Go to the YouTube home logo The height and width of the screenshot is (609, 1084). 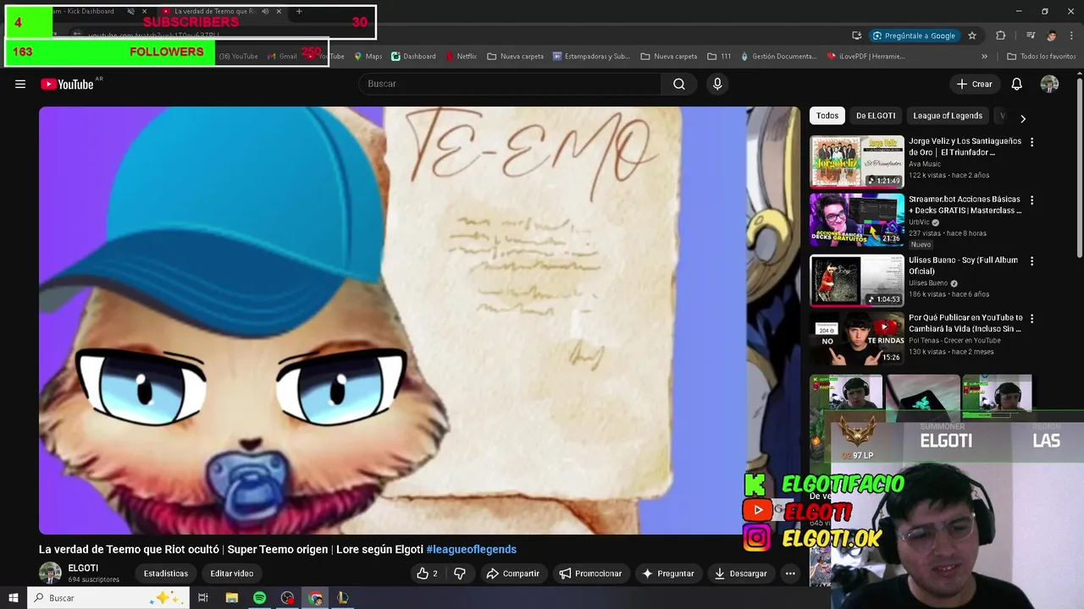(67, 84)
